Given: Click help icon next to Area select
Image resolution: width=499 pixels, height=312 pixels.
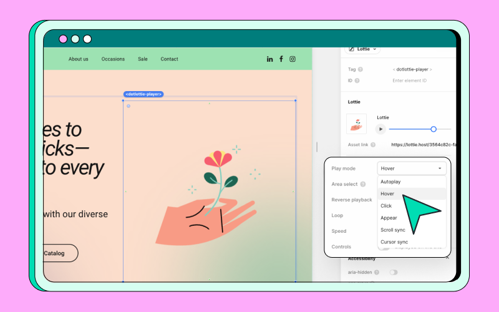Looking at the screenshot, I should point(363,184).
